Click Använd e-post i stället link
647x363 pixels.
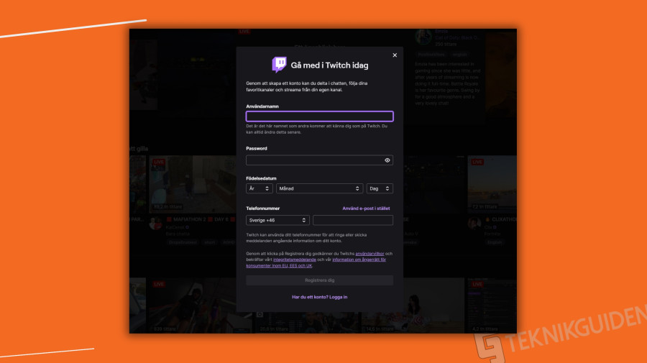pos(366,208)
